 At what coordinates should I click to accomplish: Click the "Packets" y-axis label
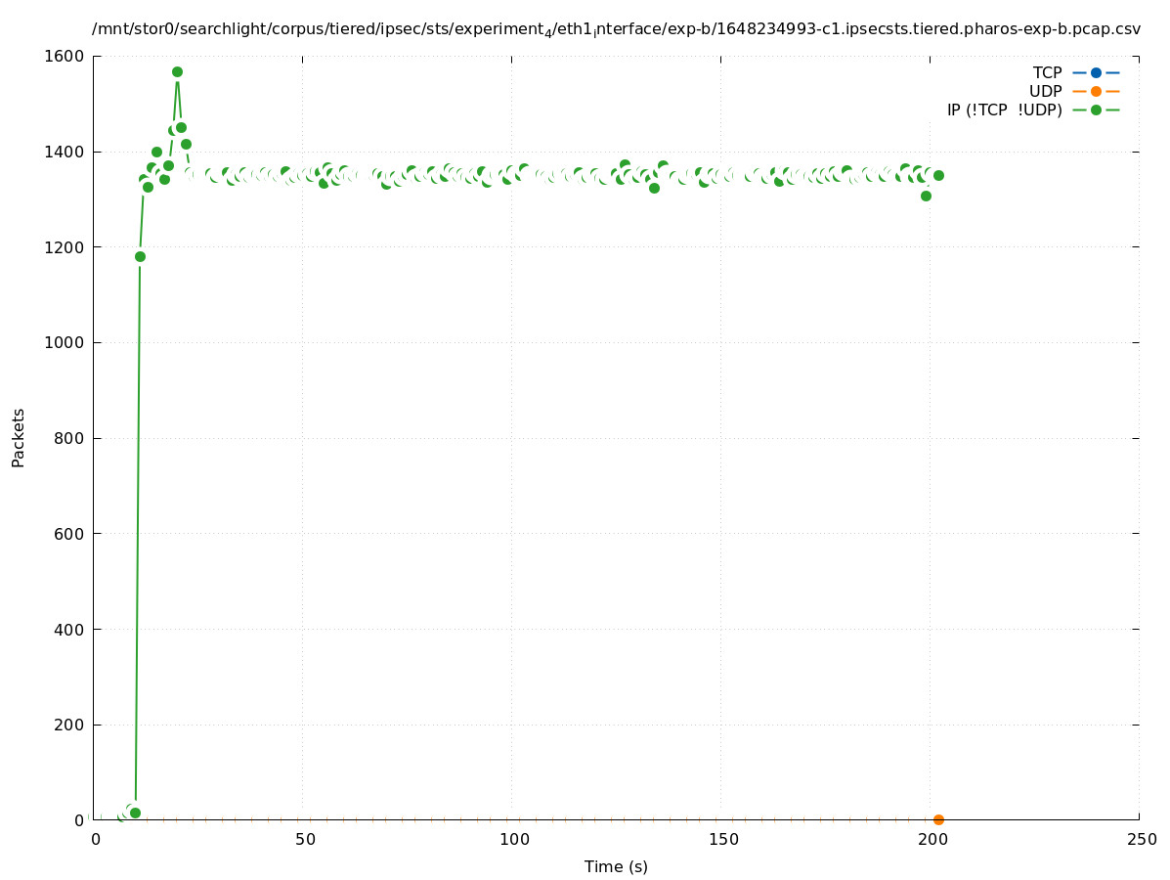(x=19, y=438)
